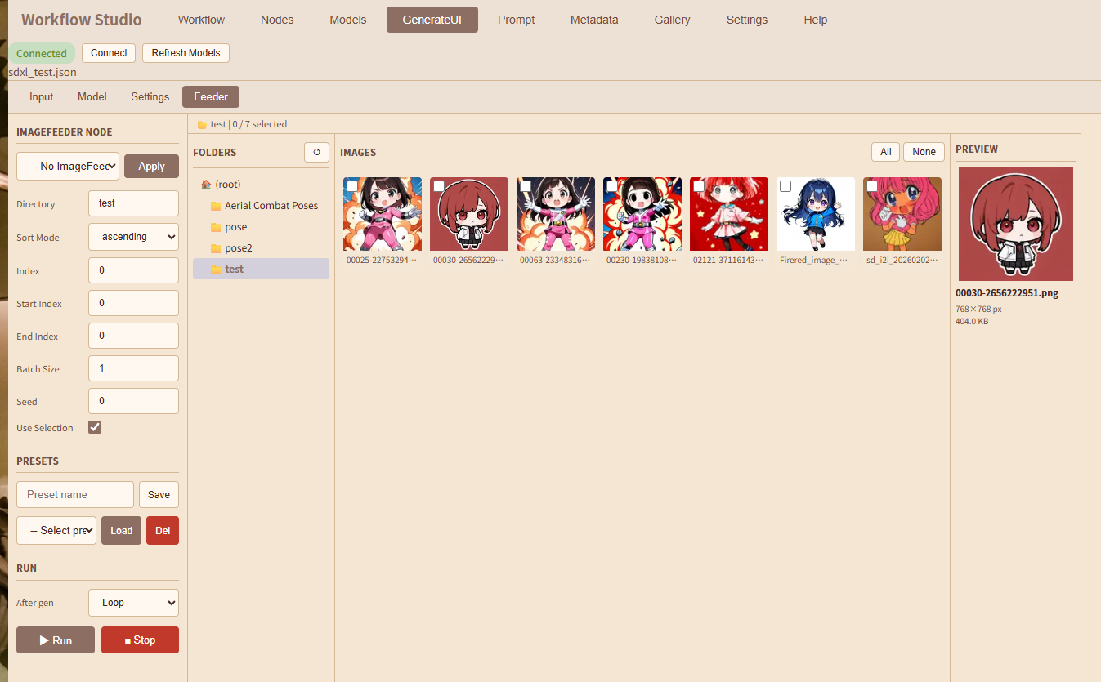Tick checkbox on image 02121-37116143

(699, 186)
